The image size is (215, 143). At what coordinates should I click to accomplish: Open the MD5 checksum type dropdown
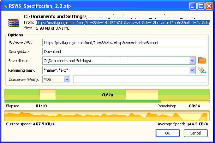point(67,79)
